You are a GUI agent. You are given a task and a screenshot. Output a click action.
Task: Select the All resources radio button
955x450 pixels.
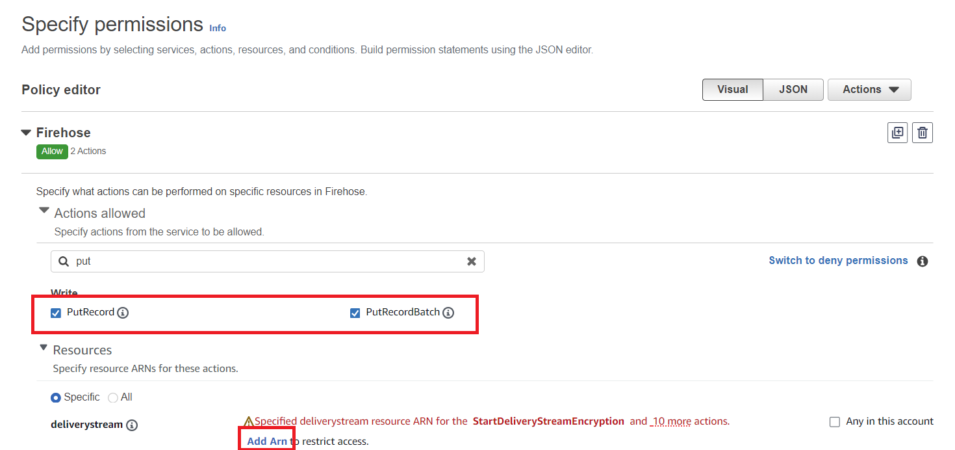tap(113, 397)
